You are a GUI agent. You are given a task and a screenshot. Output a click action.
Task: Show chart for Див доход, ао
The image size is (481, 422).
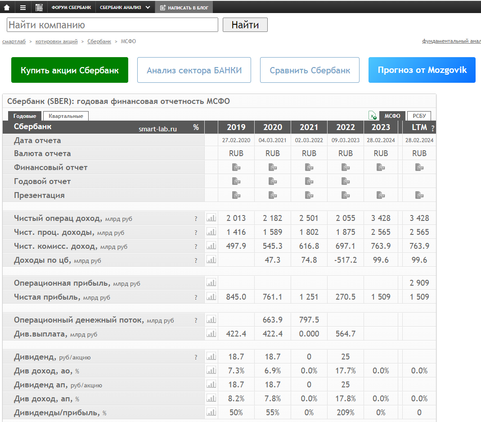(x=211, y=370)
